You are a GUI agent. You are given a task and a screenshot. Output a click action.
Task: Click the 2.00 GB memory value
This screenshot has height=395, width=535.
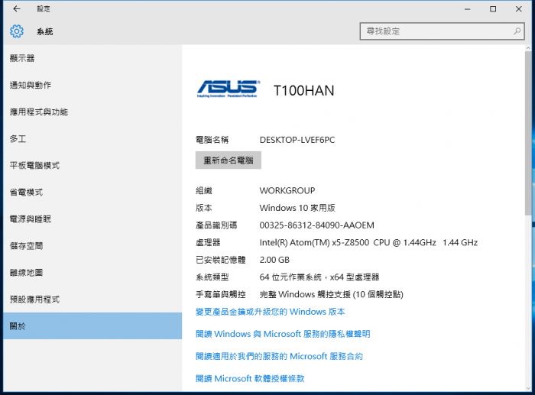pos(274,260)
